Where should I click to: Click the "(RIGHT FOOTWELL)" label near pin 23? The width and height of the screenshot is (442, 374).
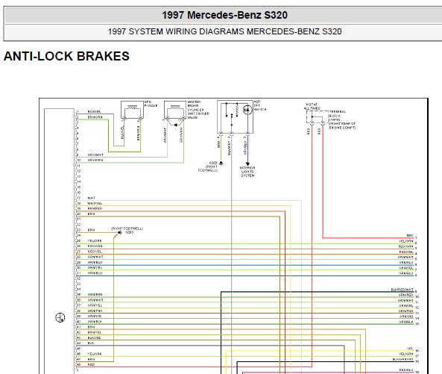tap(127, 228)
